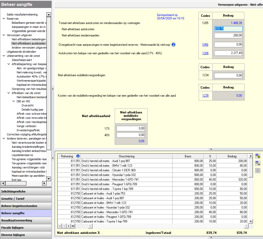Go to first record in grid navigator
This screenshot has width=263, height=239.
pyautogui.click(x=60, y=226)
